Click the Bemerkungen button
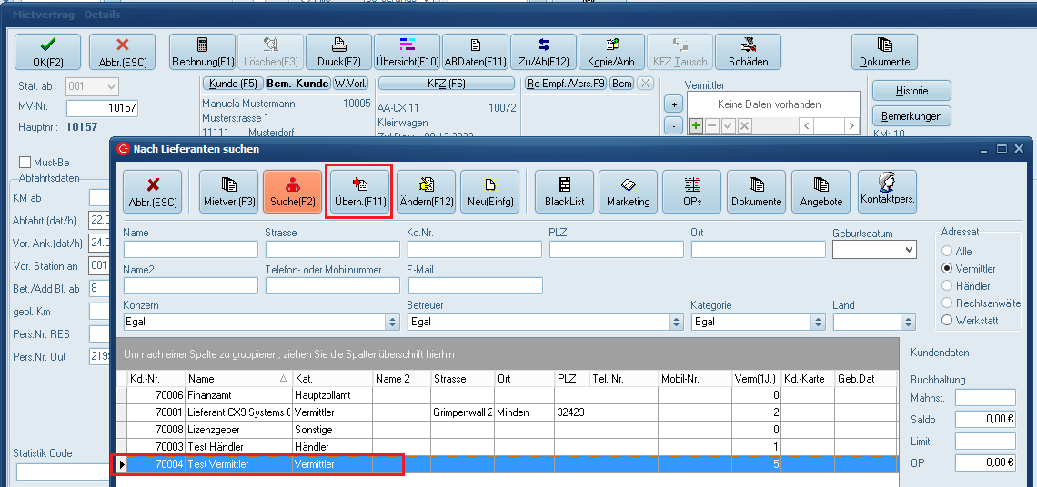 (911, 116)
